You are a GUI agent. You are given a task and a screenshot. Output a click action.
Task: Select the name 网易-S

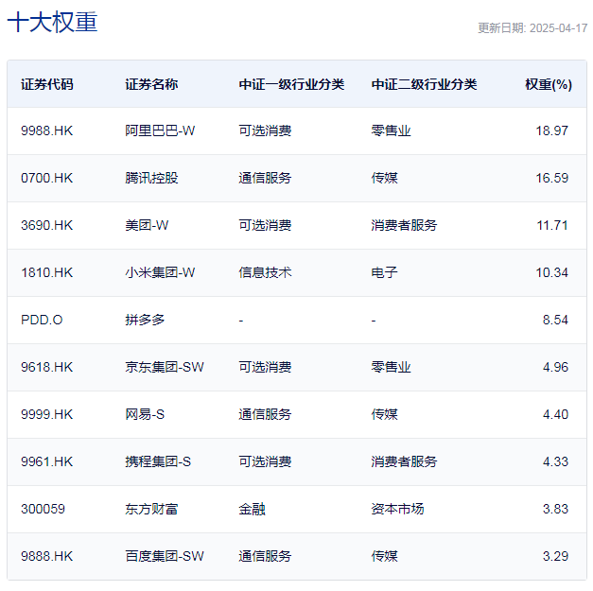[x=145, y=414]
